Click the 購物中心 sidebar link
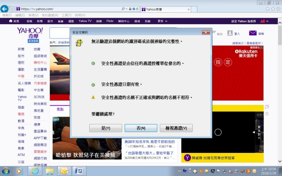Image resolution: width=282 pixels, height=176 pixels. click(40, 63)
